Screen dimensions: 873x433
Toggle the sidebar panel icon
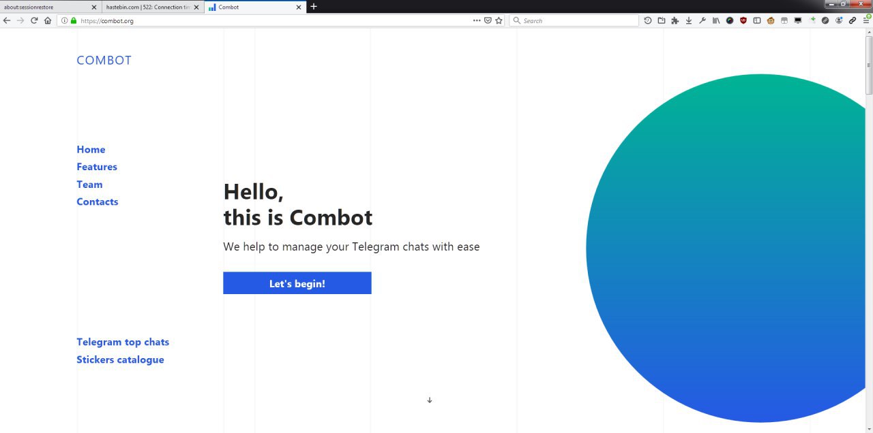pyautogui.click(x=757, y=20)
